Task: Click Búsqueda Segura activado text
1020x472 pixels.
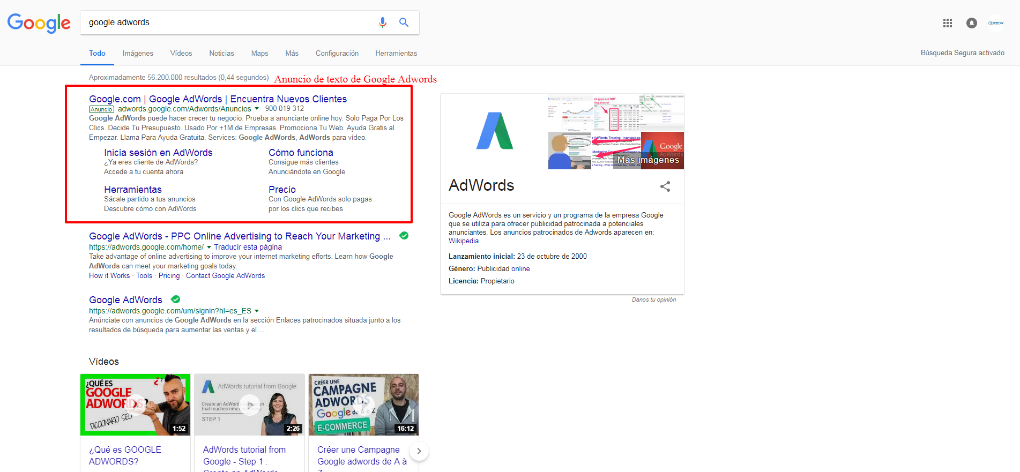Action: 963,53
